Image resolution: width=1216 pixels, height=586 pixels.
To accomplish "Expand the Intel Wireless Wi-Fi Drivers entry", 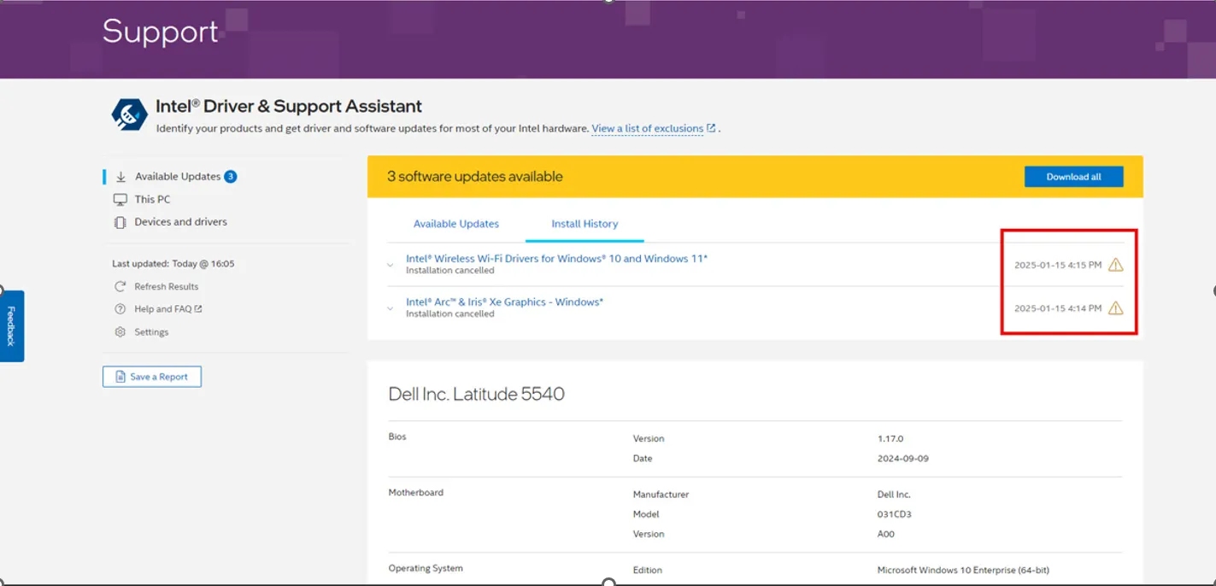I will (x=389, y=264).
